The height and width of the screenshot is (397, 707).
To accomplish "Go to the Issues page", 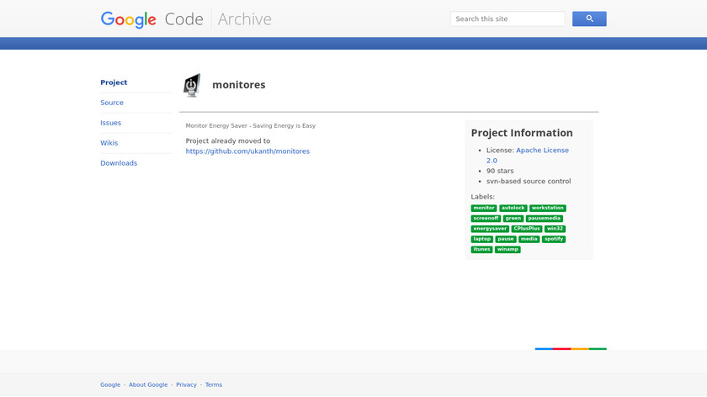I will [111, 123].
